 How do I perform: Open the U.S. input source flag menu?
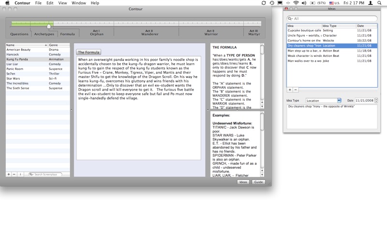(x=334, y=3)
